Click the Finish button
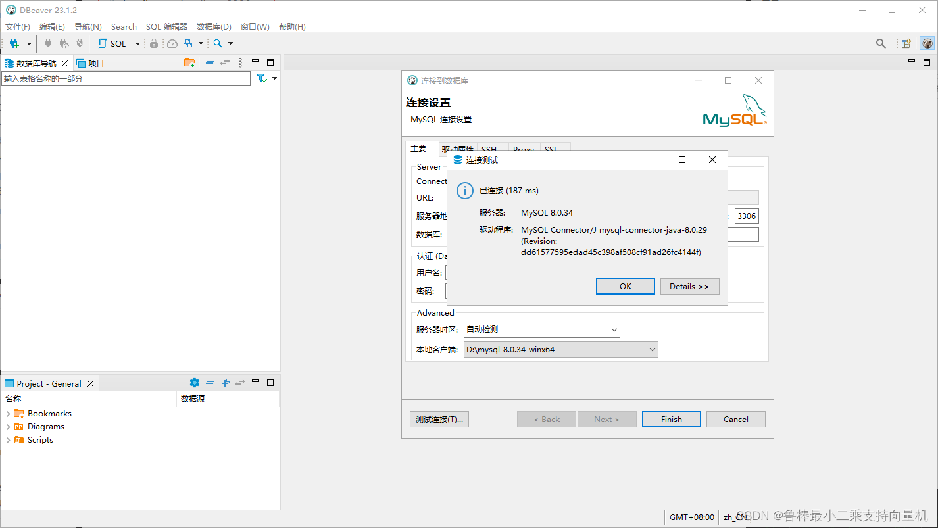 (672, 420)
